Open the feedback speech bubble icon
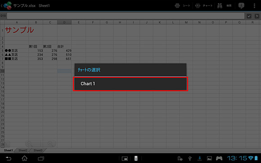This screenshot has height=163, width=261. point(241,6)
